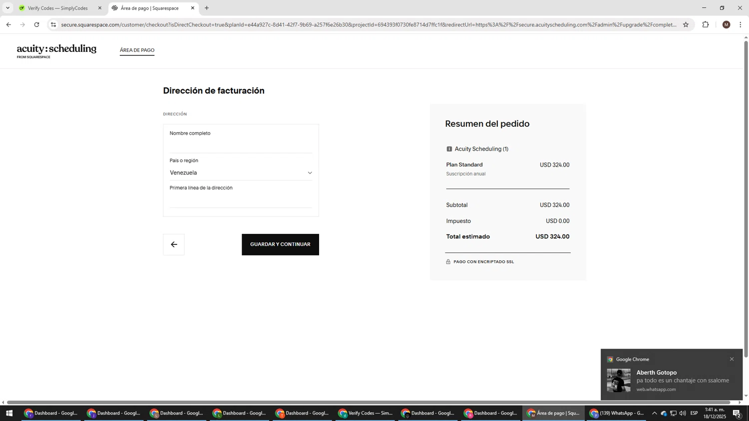Click the Total estimado amount USD 324.00

point(552,236)
